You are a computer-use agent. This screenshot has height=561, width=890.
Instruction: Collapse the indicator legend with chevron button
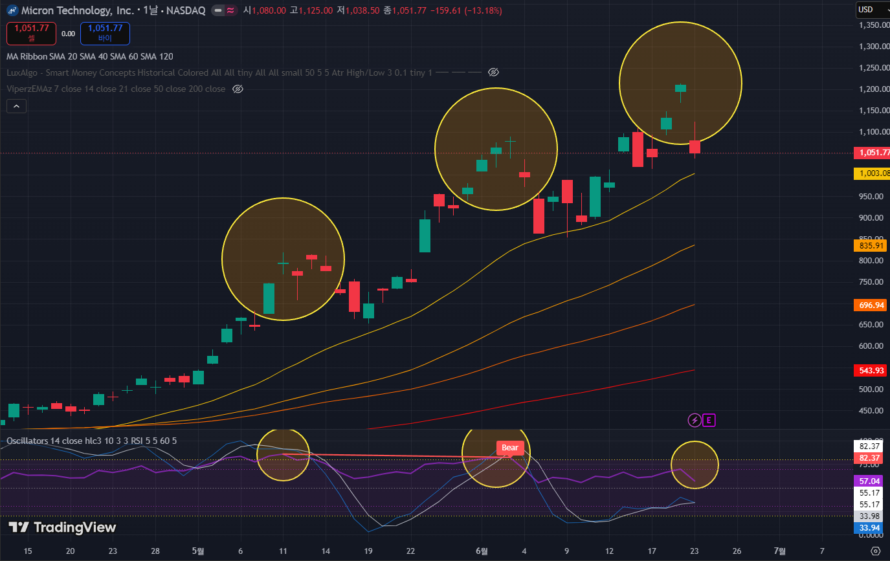point(16,106)
